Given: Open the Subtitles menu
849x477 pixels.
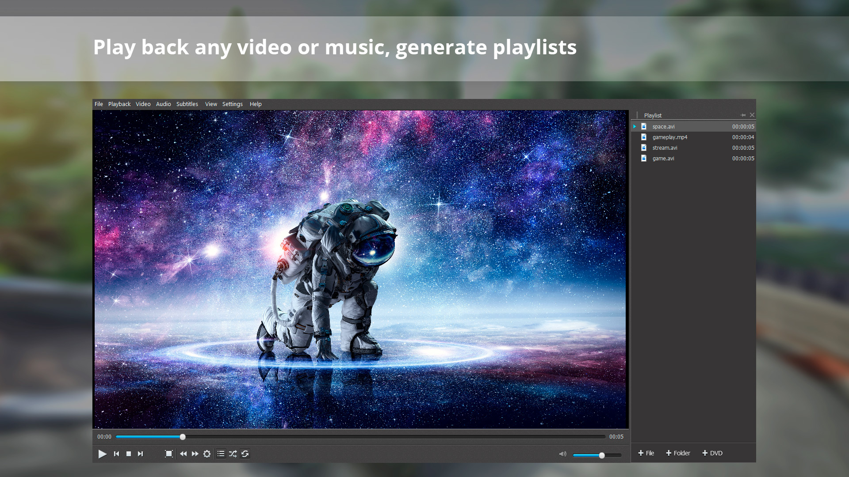Looking at the screenshot, I should point(187,104).
